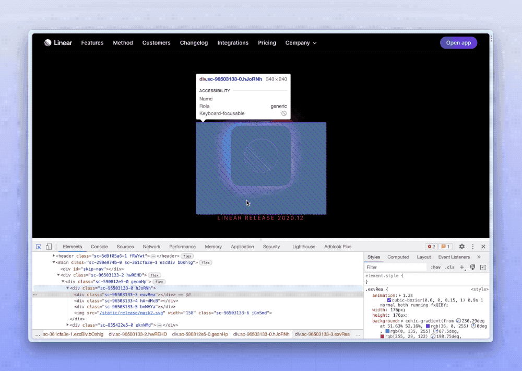Toggle computed styles sidebar icon

(x=483, y=268)
